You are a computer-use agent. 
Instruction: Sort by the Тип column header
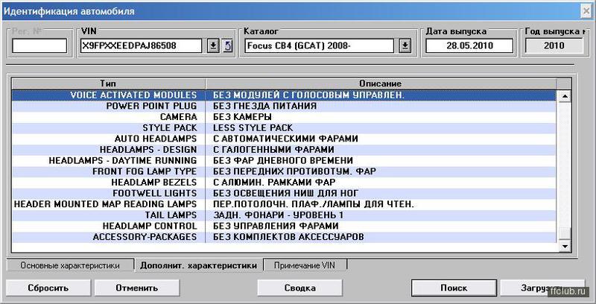coord(108,83)
